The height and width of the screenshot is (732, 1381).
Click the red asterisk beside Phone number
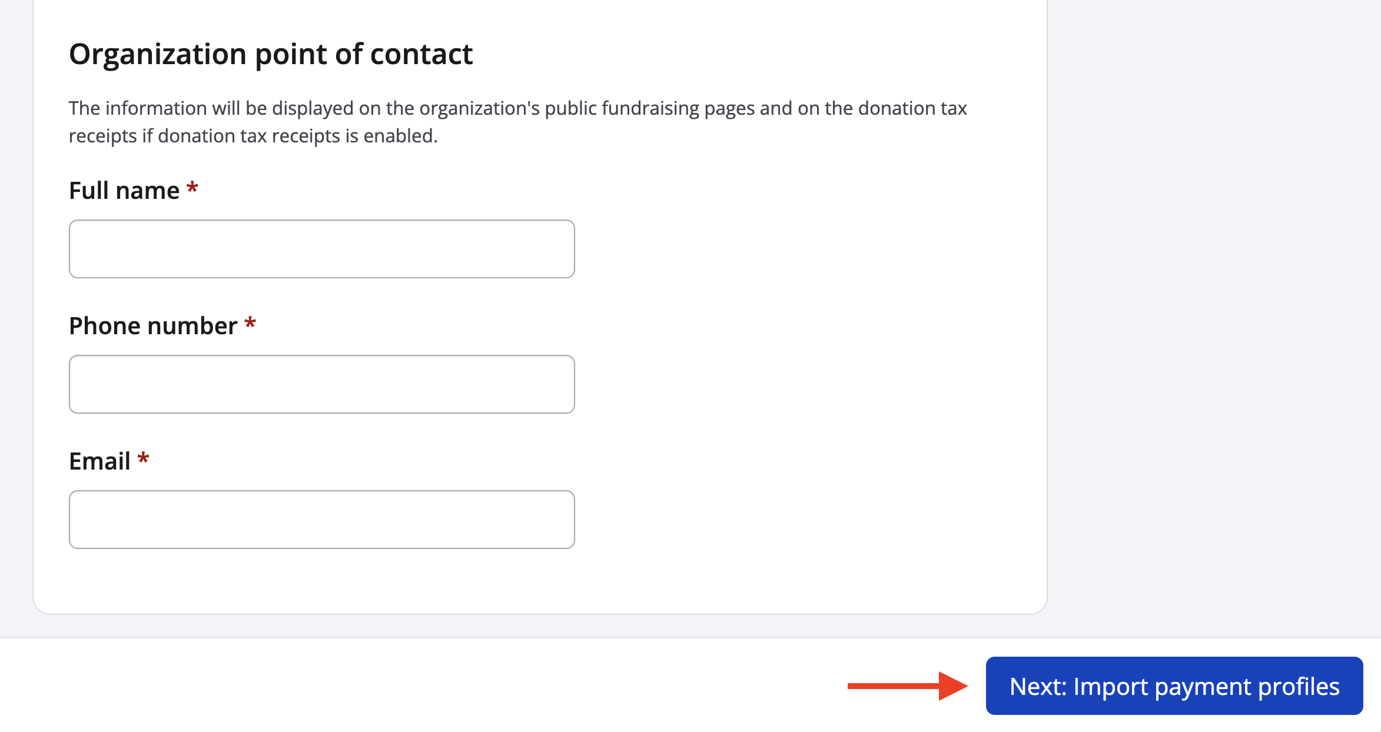click(250, 324)
